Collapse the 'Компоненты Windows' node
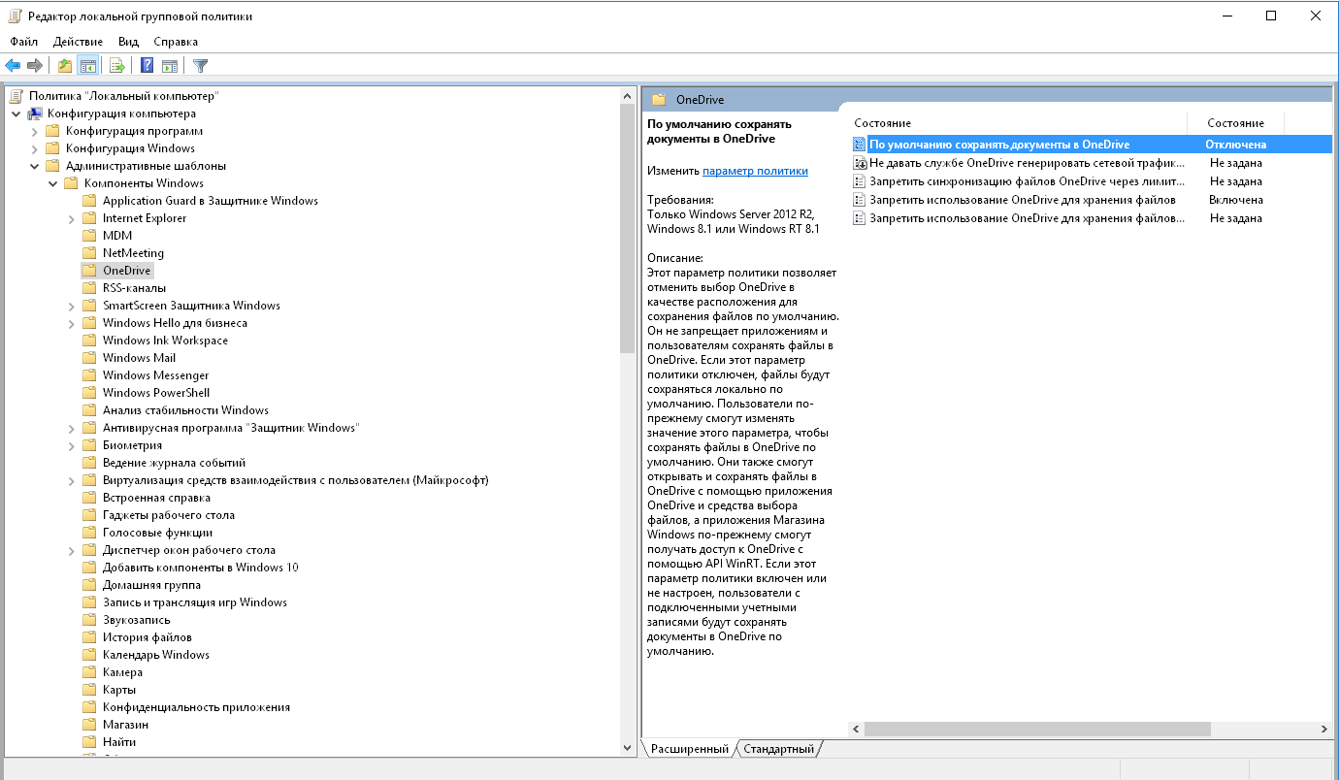The image size is (1339, 780). coord(52,183)
